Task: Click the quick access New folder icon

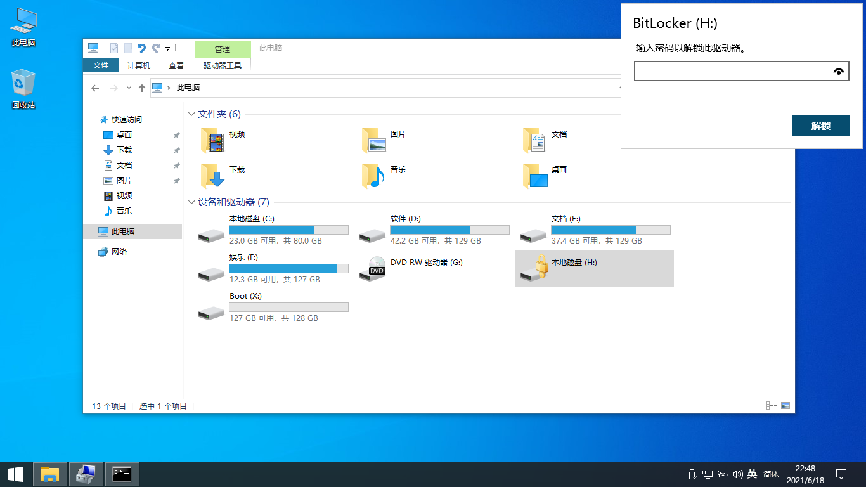Action: [128, 48]
